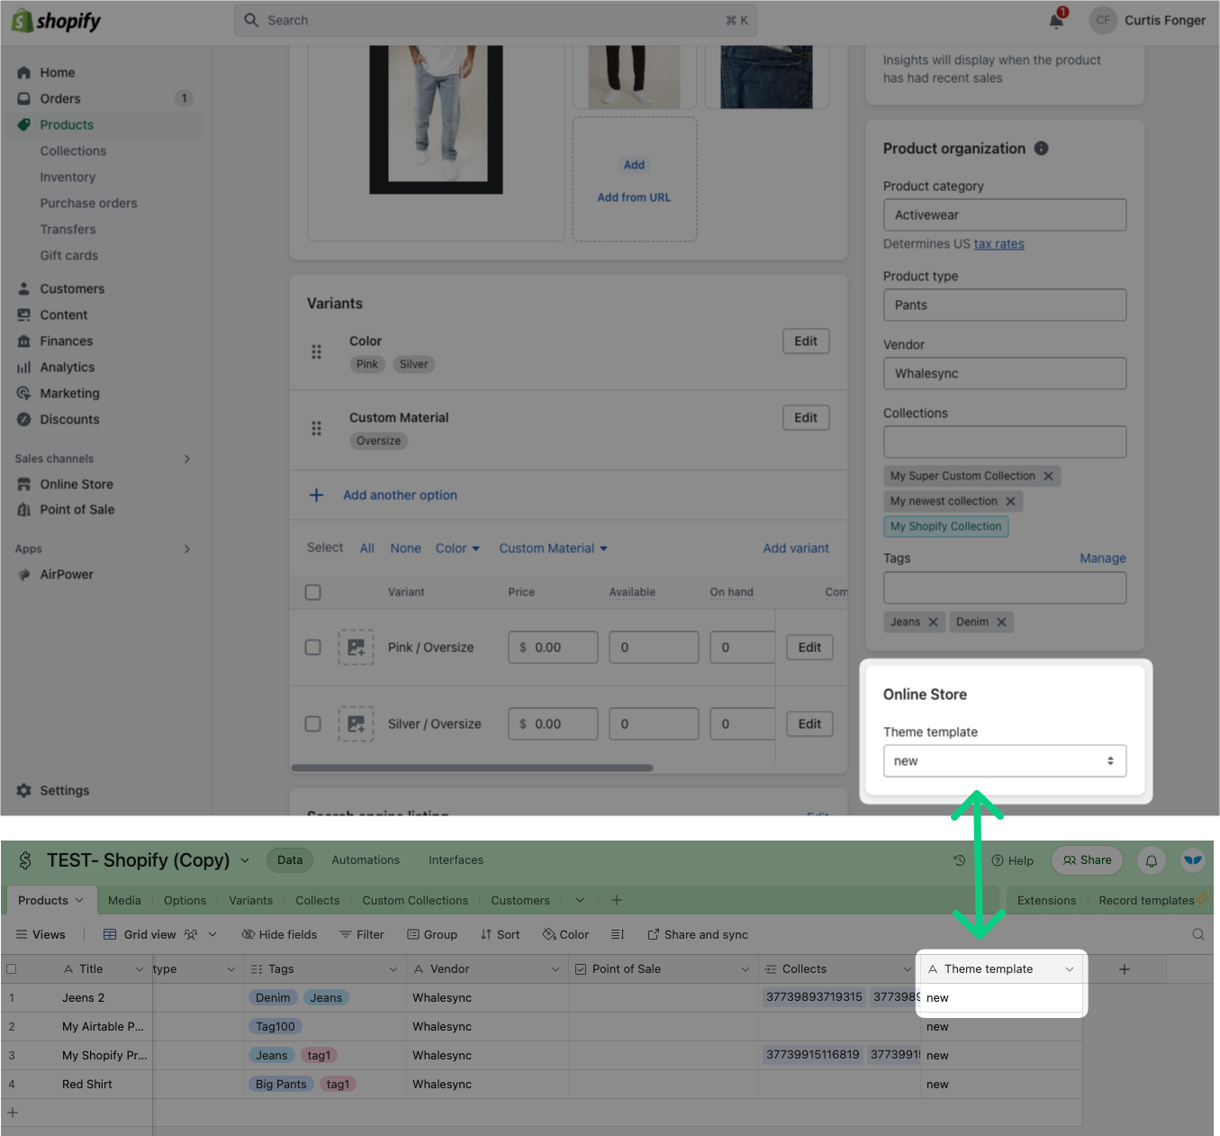Check the Pink / Oversize variant checkbox
The width and height of the screenshot is (1220, 1136).
(x=313, y=648)
